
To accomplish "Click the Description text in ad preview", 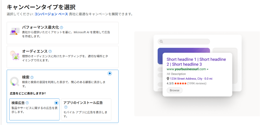I will click(x=178, y=74).
